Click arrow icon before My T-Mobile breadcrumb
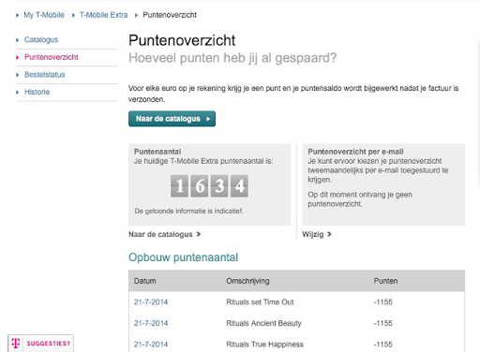 [x=17, y=15]
